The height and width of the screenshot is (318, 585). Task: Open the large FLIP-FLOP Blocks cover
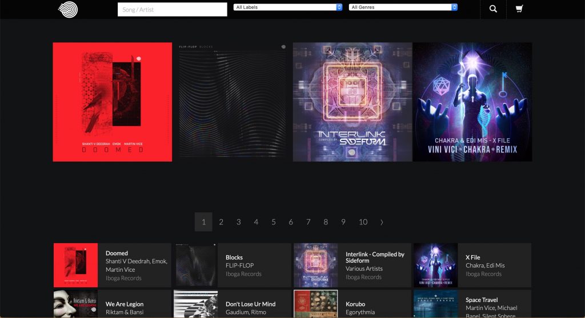click(233, 102)
